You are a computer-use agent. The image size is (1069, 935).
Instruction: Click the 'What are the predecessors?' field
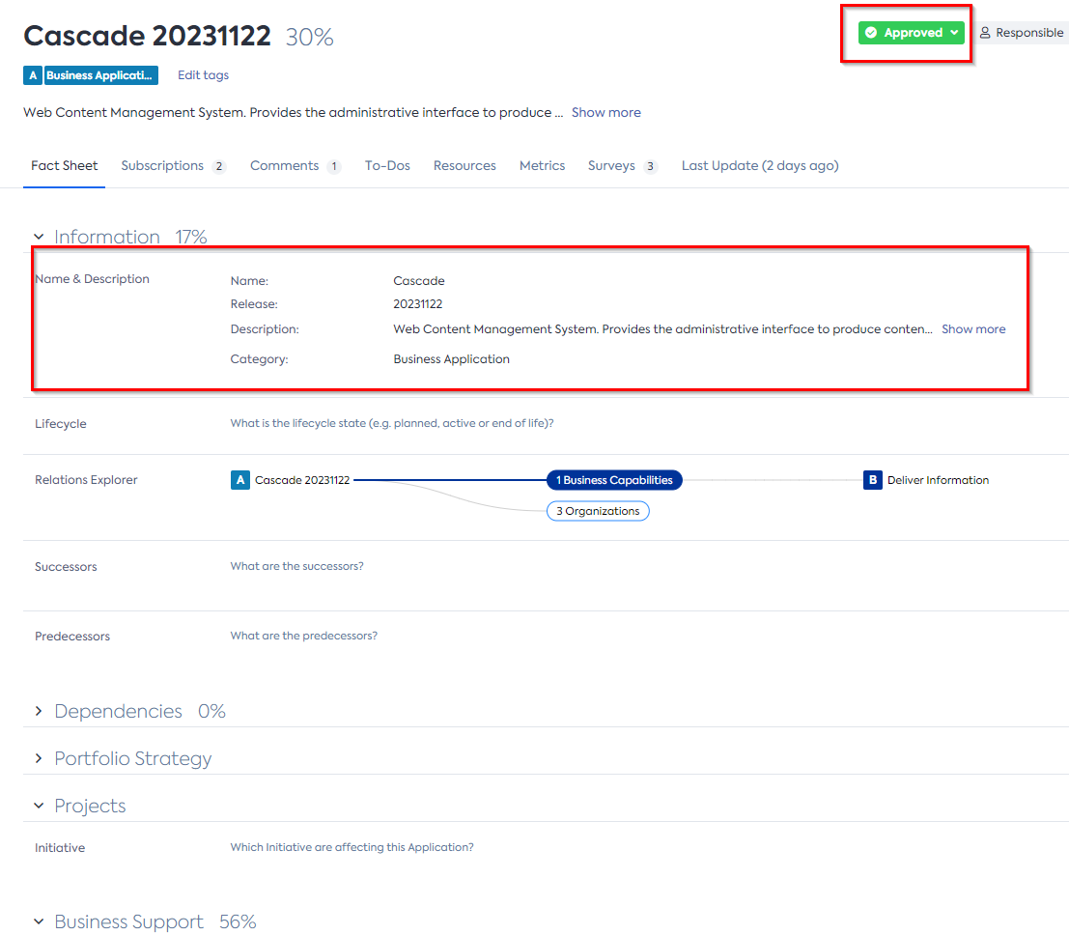303,636
